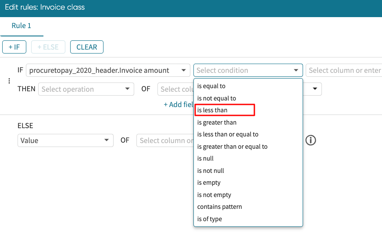Select the 'contains pattern' option
382x233 pixels.
(219, 207)
